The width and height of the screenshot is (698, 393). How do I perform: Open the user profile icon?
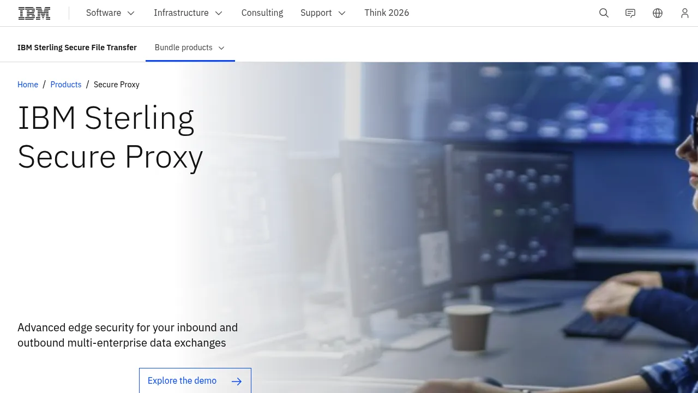pyautogui.click(x=685, y=13)
